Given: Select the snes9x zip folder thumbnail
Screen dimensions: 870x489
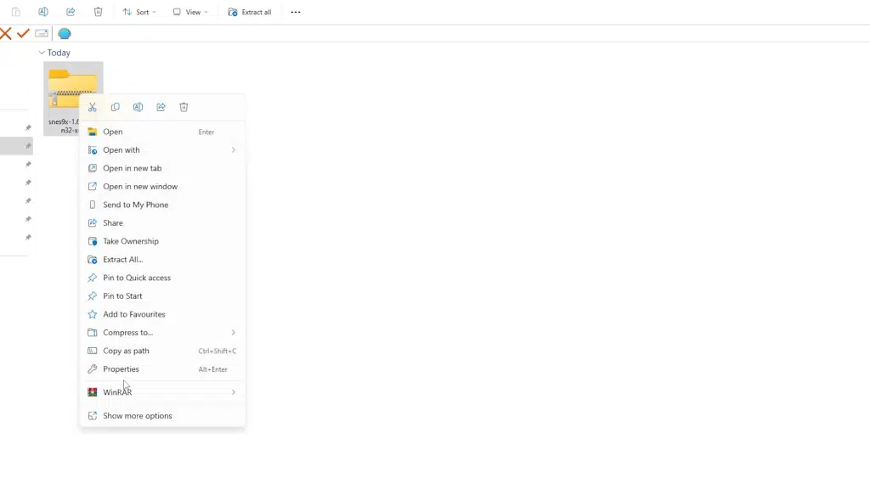Looking at the screenshot, I should click(x=73, y=88).
